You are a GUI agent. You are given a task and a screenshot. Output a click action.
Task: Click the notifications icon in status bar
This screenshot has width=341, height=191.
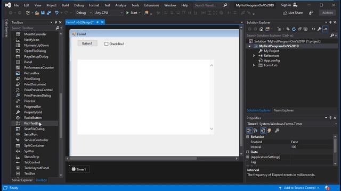327,188
